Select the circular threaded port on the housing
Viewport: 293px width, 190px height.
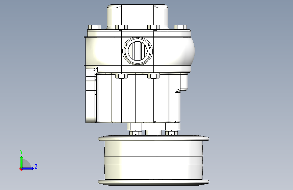[x=138, y=51]
